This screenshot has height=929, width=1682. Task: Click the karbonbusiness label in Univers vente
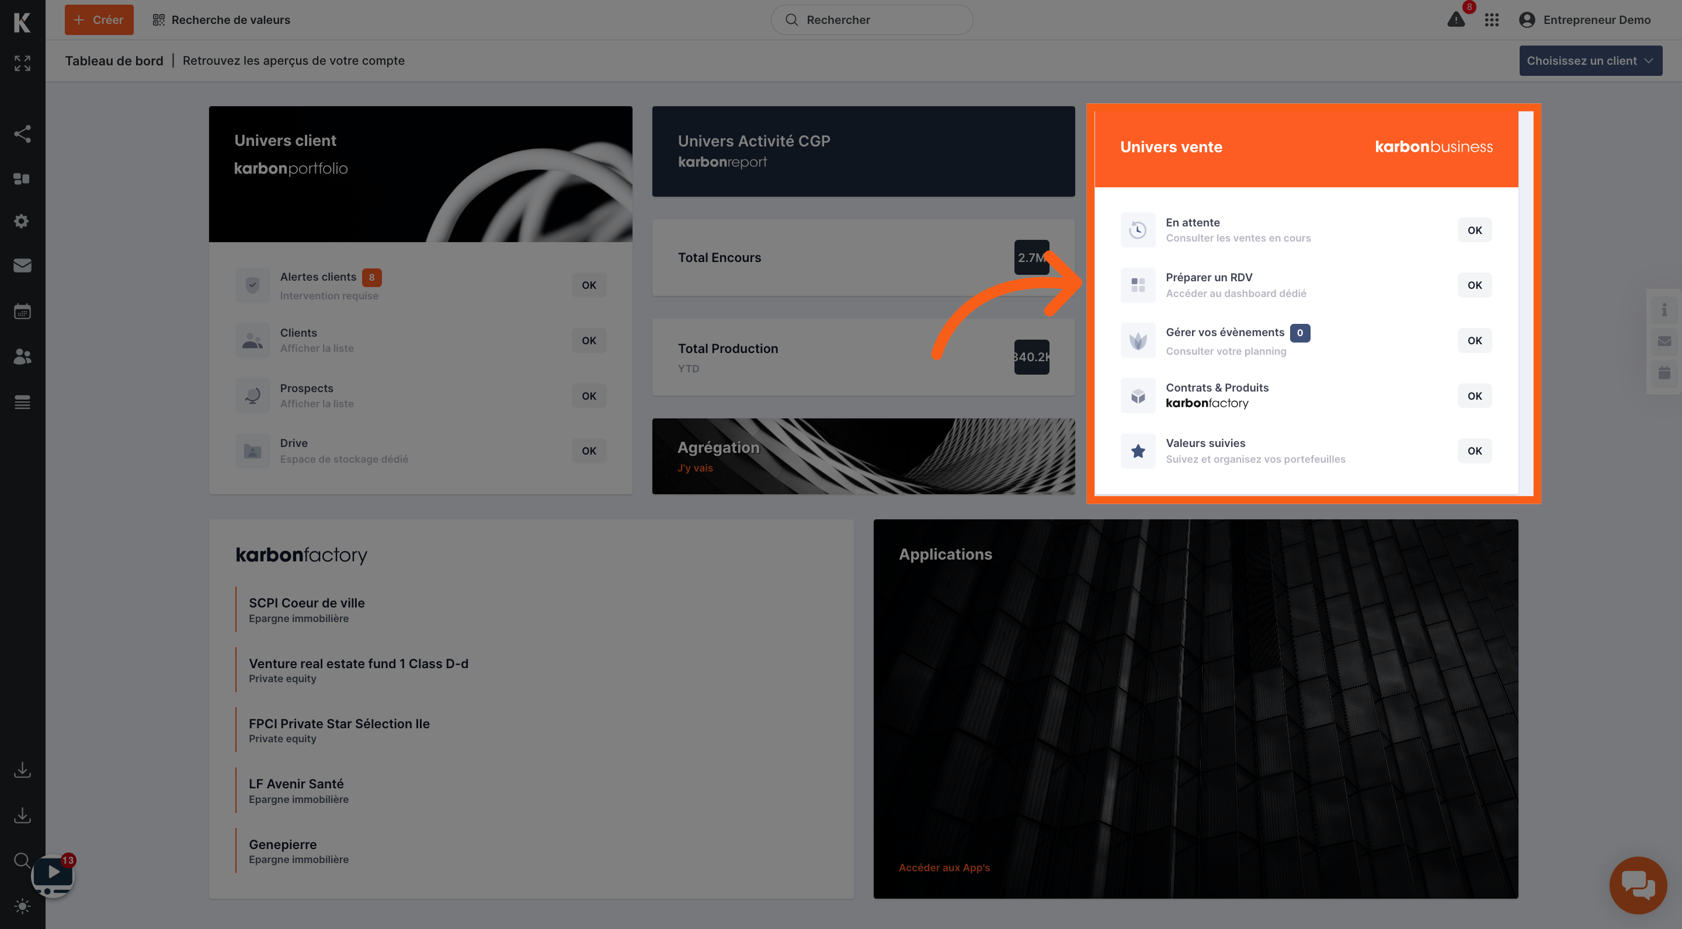(x=1434, y=147)
